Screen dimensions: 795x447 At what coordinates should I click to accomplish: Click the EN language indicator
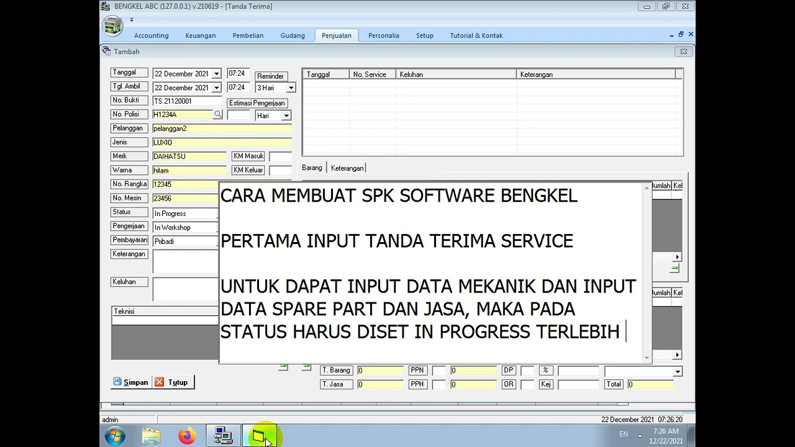coord(624,435)
